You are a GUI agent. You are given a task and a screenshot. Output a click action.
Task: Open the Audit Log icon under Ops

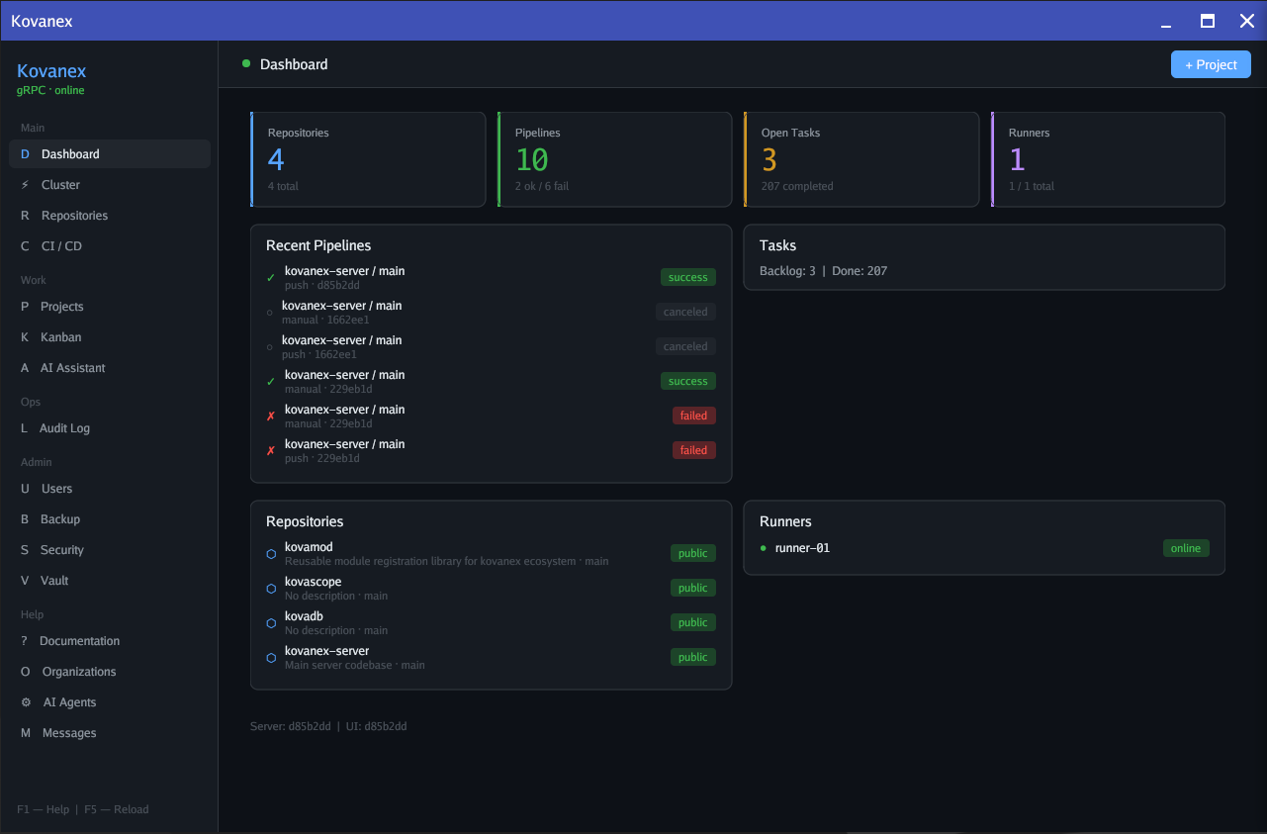coord(24,427)
